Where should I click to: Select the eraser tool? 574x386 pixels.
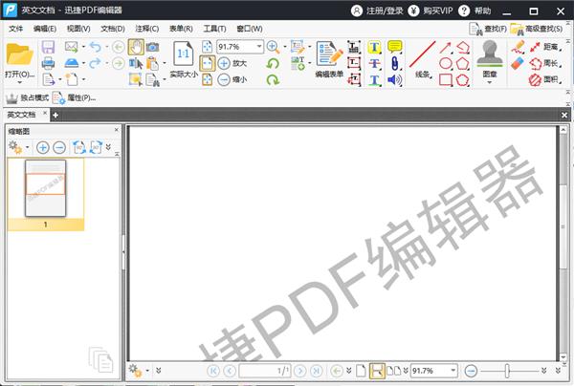click(518, 63)
